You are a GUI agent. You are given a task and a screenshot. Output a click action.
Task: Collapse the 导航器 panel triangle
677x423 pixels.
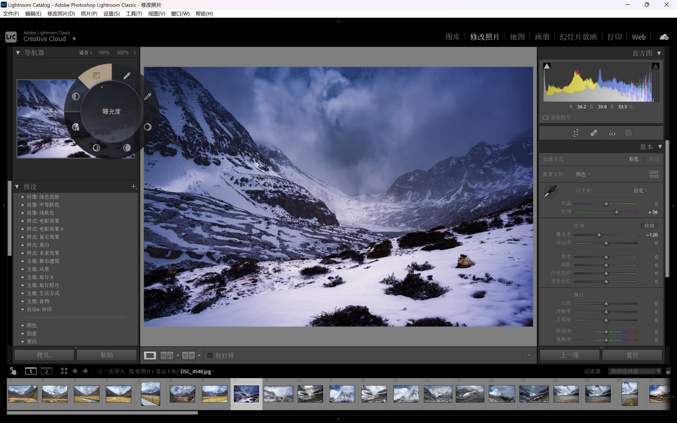pos(18,53)
